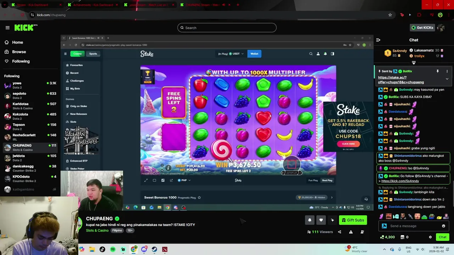This screenshot has width=454, height=255.
Task: Open Chrome browser menu dots
Action: click(448, 15)
